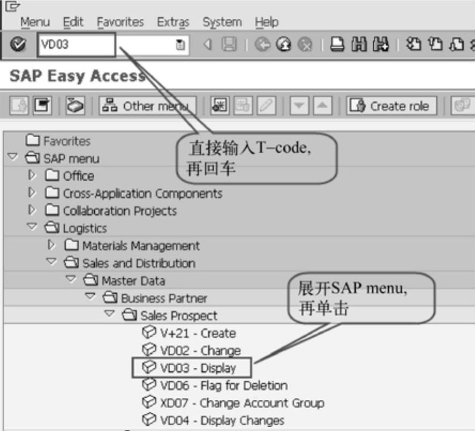Click the Logistics folder label
The image size is (475, 431).
85,228
